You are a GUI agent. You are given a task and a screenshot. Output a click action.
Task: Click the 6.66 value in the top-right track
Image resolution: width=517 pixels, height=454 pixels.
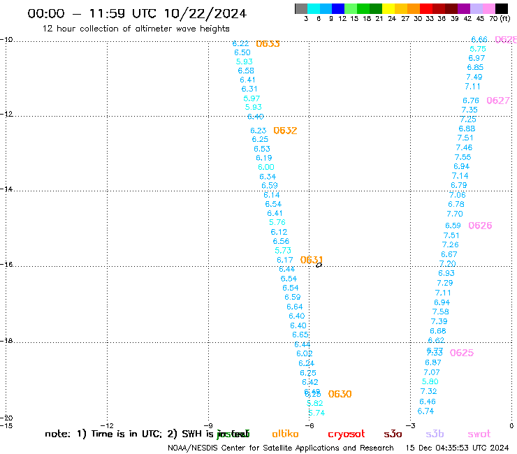tap(479, 40)
